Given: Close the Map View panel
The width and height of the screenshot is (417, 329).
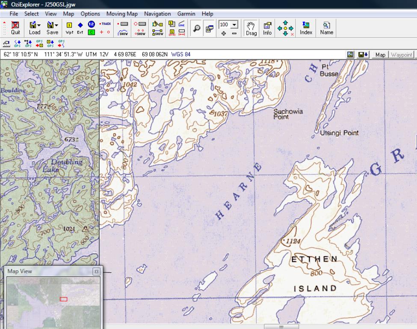Looking at the screenshot, I should (97, 272).
